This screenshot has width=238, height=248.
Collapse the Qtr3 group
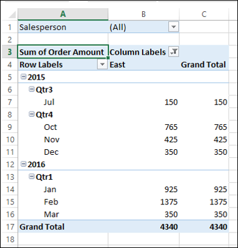[x=32, y=90]
